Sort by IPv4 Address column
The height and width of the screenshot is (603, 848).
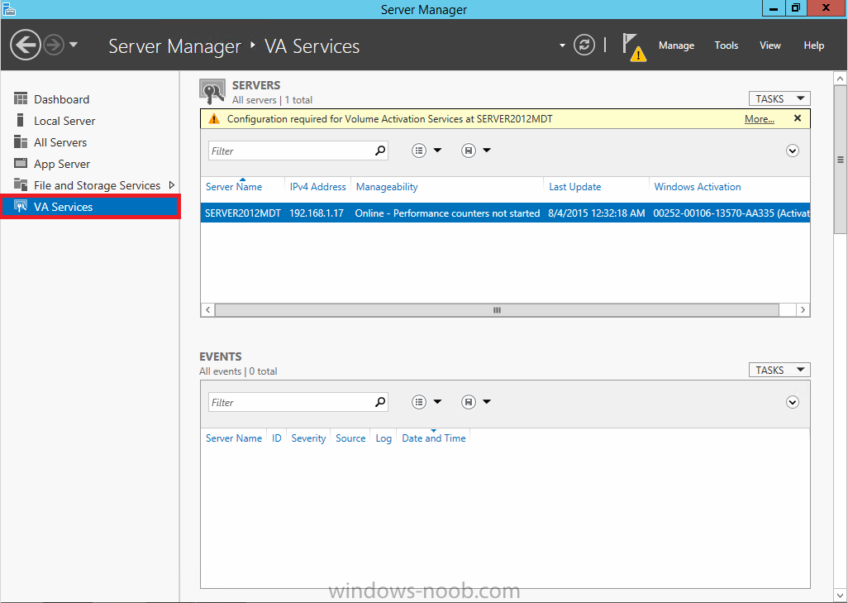317,187
